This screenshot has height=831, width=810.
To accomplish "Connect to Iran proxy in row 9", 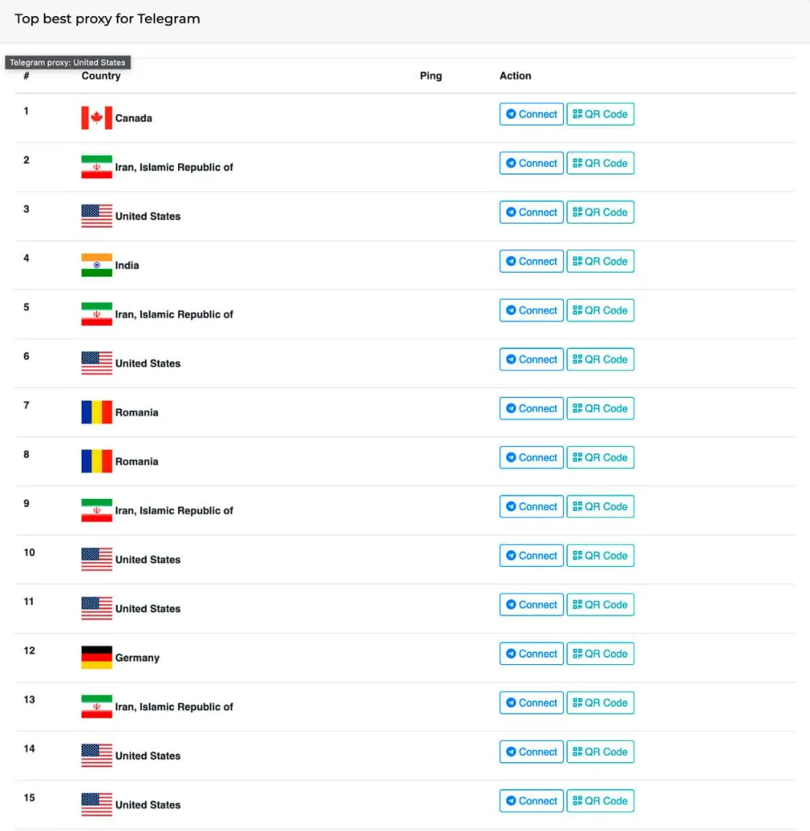I will pos(531,506).
